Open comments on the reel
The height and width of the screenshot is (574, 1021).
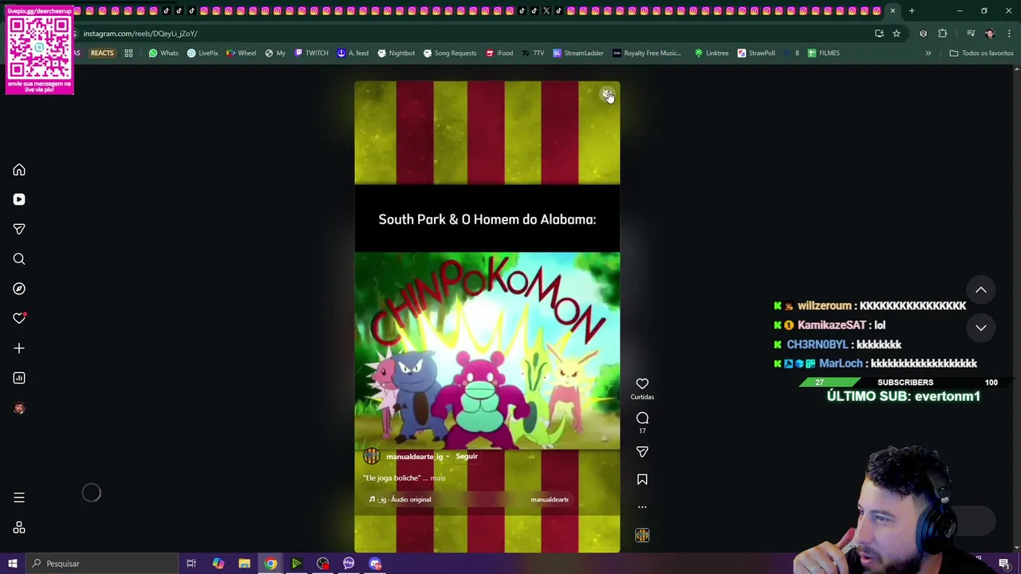642,418
